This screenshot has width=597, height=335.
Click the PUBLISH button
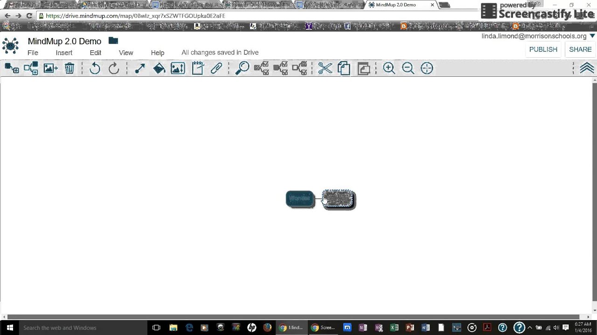pos(543,49)
